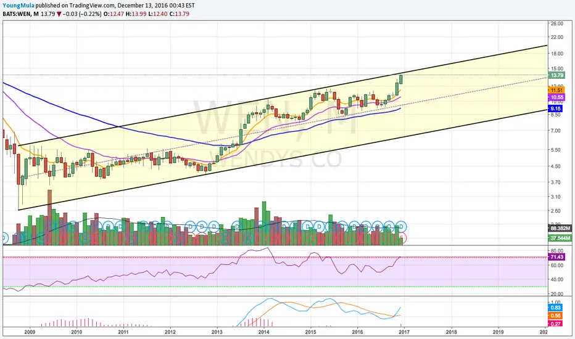Click the 80.00 RSI axis label
Viewport: 575px width, 339px height.
[x=556, y=251]
